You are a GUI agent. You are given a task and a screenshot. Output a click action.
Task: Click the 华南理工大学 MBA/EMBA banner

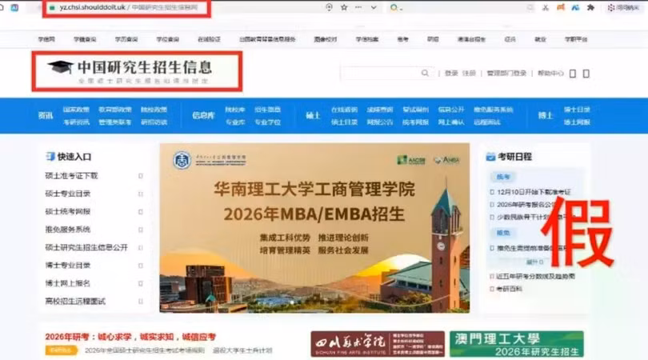(314, 228)
